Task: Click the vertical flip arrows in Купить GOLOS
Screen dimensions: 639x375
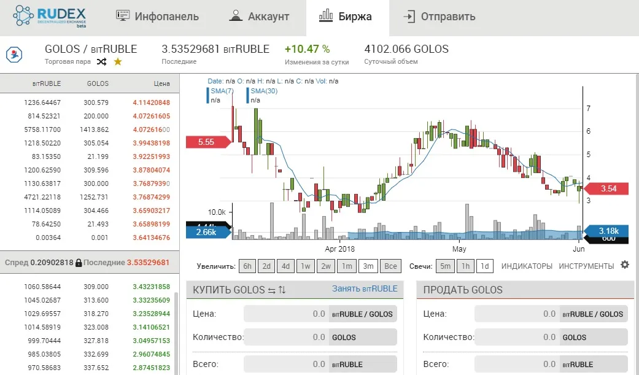Action: pos(282,290)
